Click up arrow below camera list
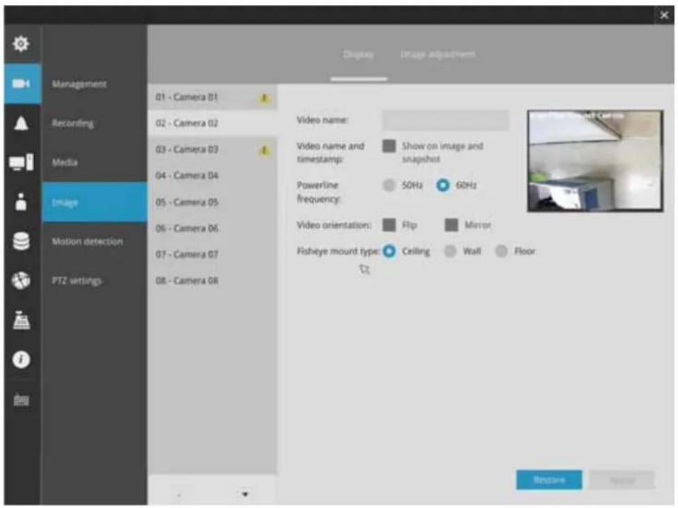This screenshot has height=508, width=678. 179,493
